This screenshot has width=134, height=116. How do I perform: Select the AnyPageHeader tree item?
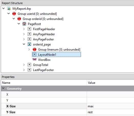click(x=44, y=34)
